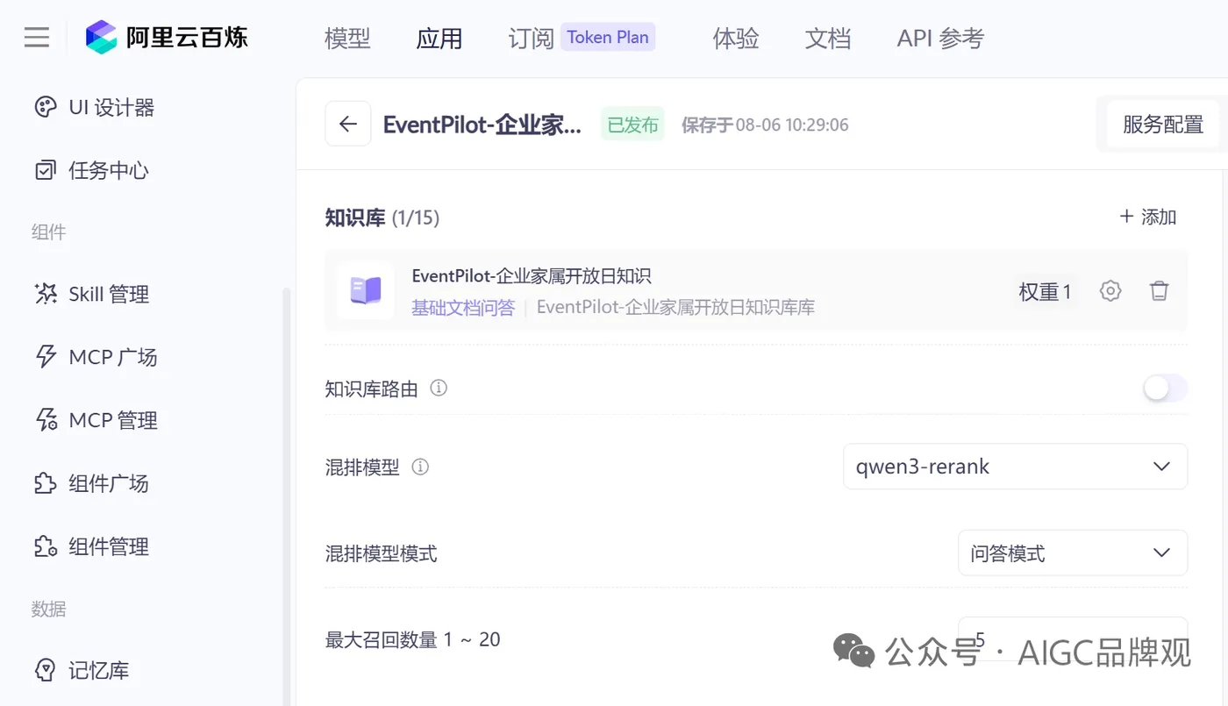This screenshot has height=706, width=1228.
Task: Switch to the 模型 tab
Action: point(347,39)
